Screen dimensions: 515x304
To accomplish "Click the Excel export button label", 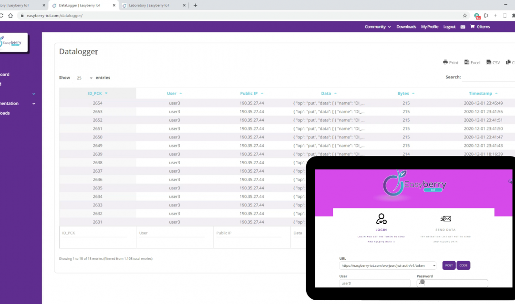I will click(475, 63).
